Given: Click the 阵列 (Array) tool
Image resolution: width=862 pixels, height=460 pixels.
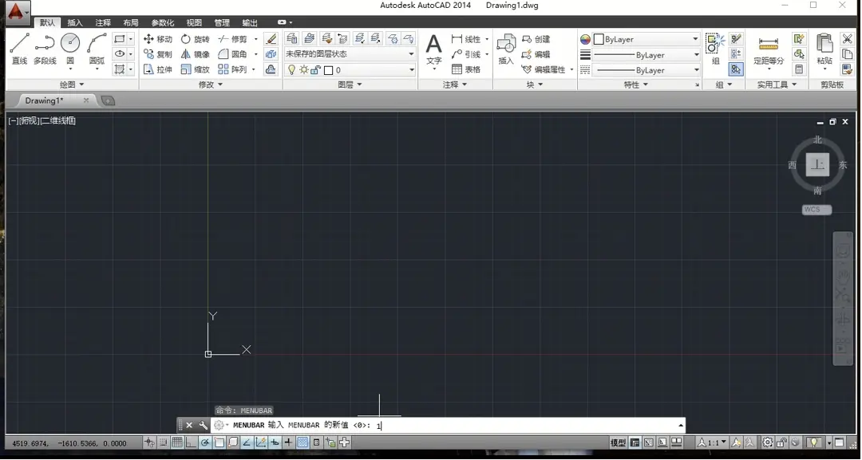Looking at the screenshot, I should (232, 69).
